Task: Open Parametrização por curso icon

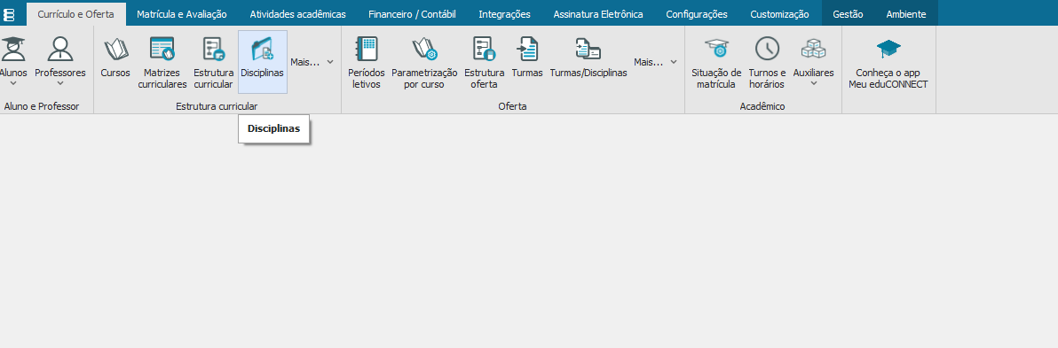Action: pyautogui.click(x=424, y=49)
